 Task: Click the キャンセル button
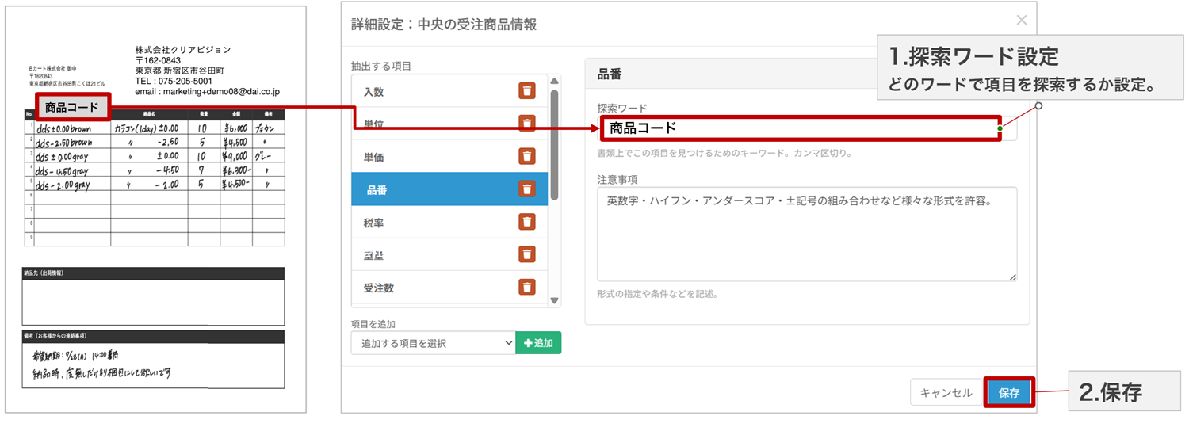tap(946, 392)
